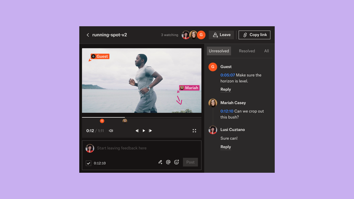Select the draw annotation pencil tool
The image size is (354, 199).
pos(160,162)
